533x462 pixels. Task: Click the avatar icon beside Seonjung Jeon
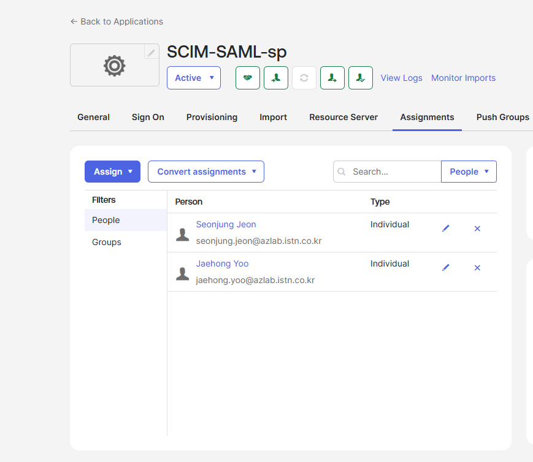(x=183, y=235)
